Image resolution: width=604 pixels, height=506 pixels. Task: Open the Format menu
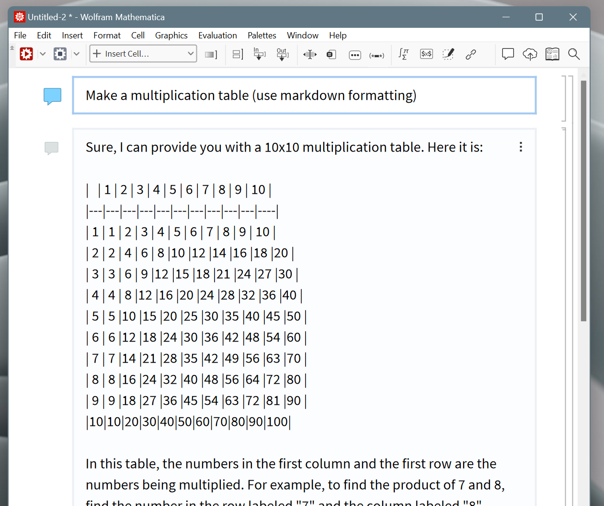click(x=107, y=35)
